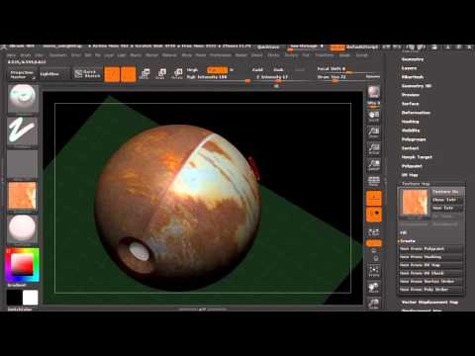475x356 pixels.
Task: Open the empty alpha slot
Action: point(23,164)
